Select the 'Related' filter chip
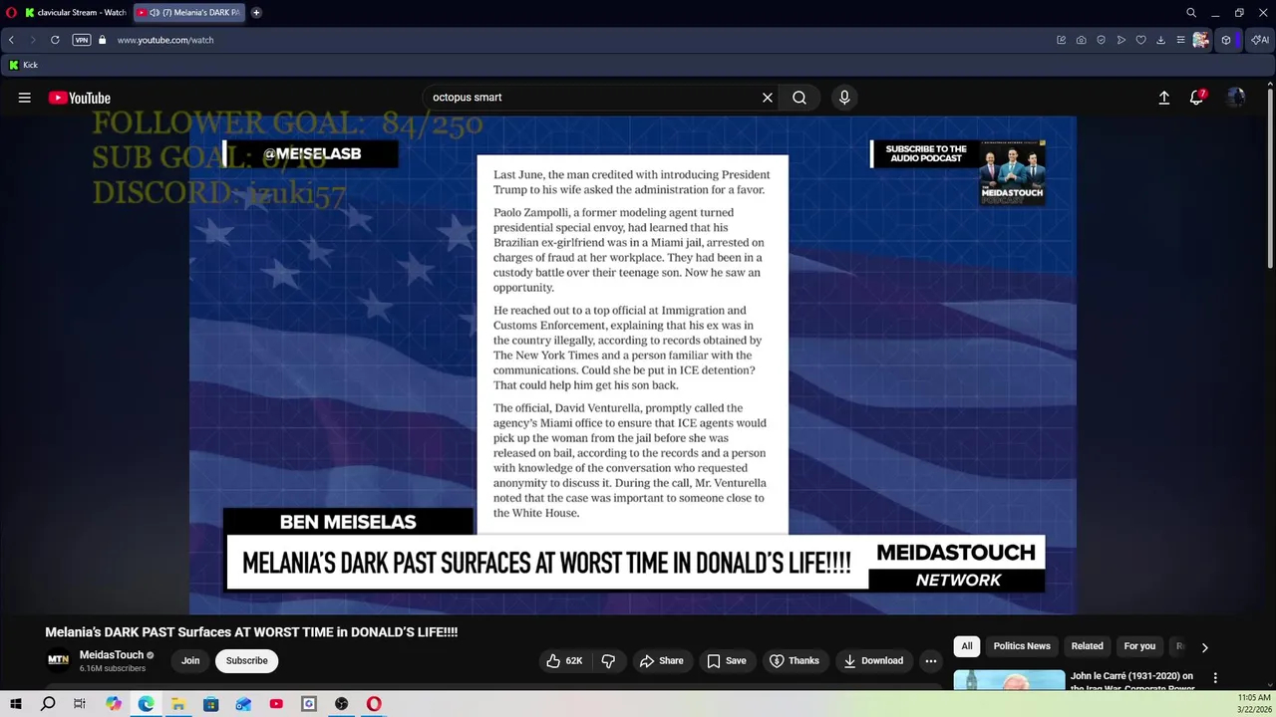The height and width of the screenshot is (717, 1276). pos(1087,646)
